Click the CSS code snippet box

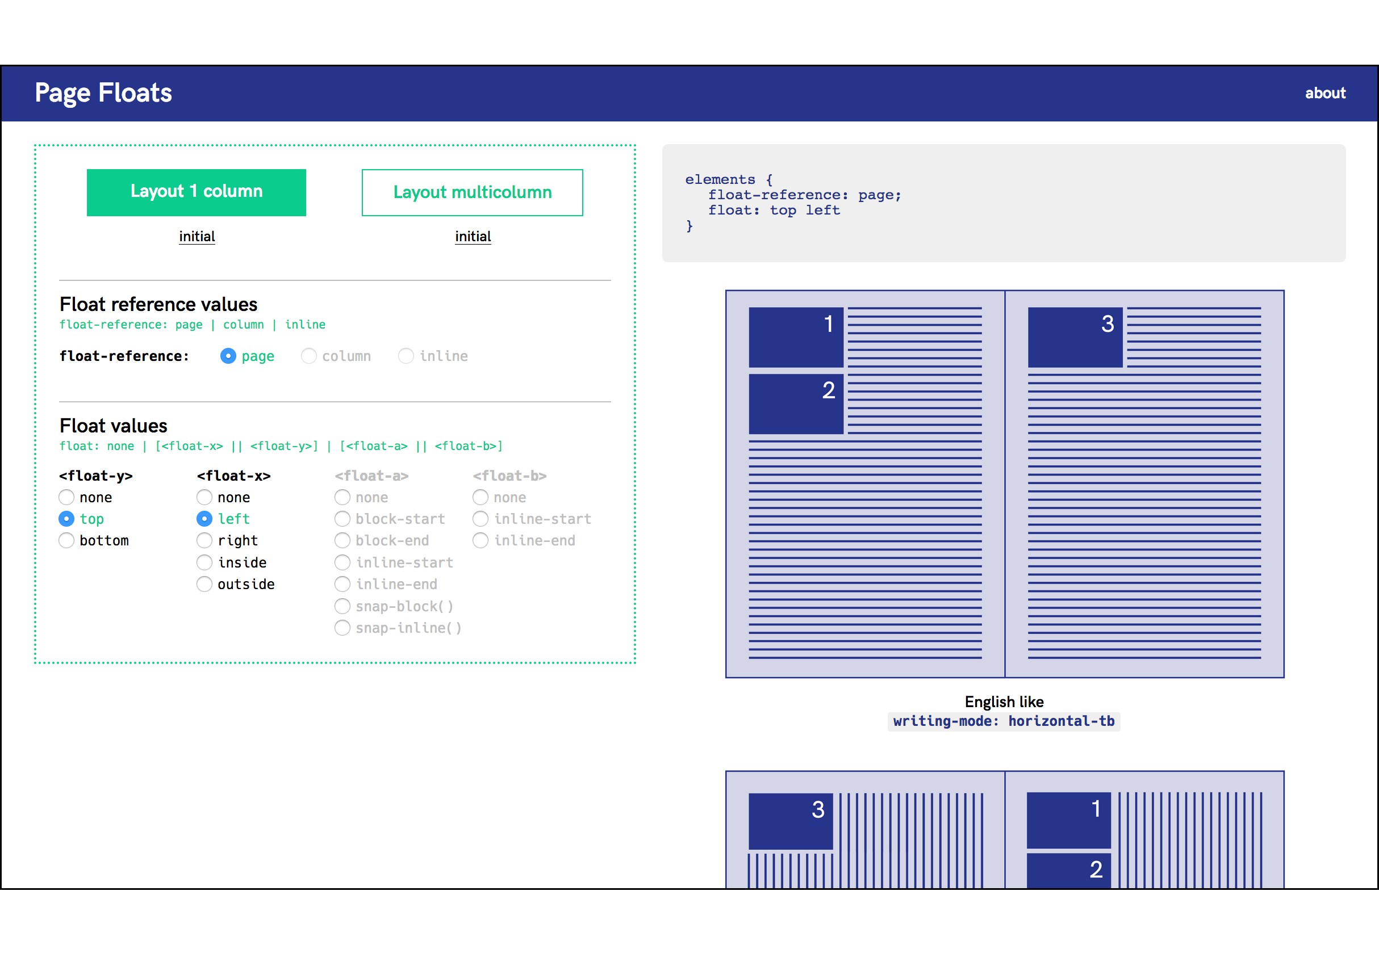[1003, 203]
